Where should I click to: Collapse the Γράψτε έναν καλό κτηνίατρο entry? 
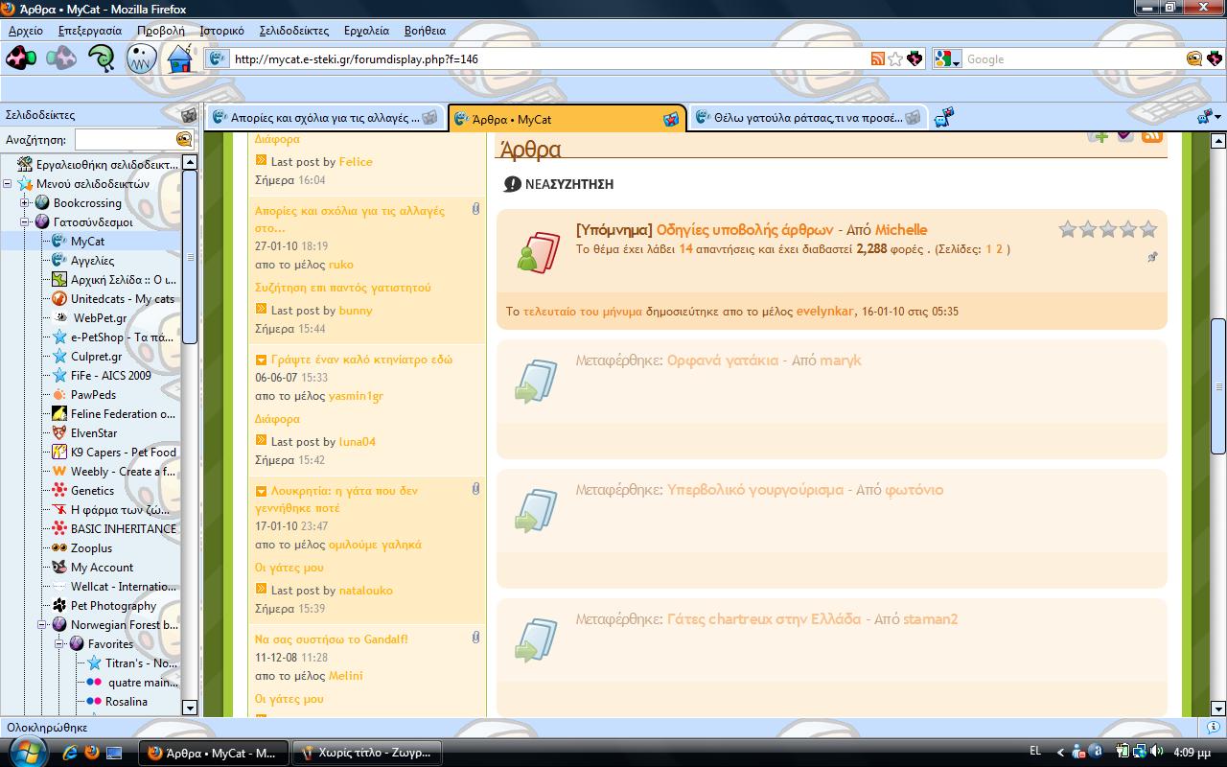(x=261, y=360)
